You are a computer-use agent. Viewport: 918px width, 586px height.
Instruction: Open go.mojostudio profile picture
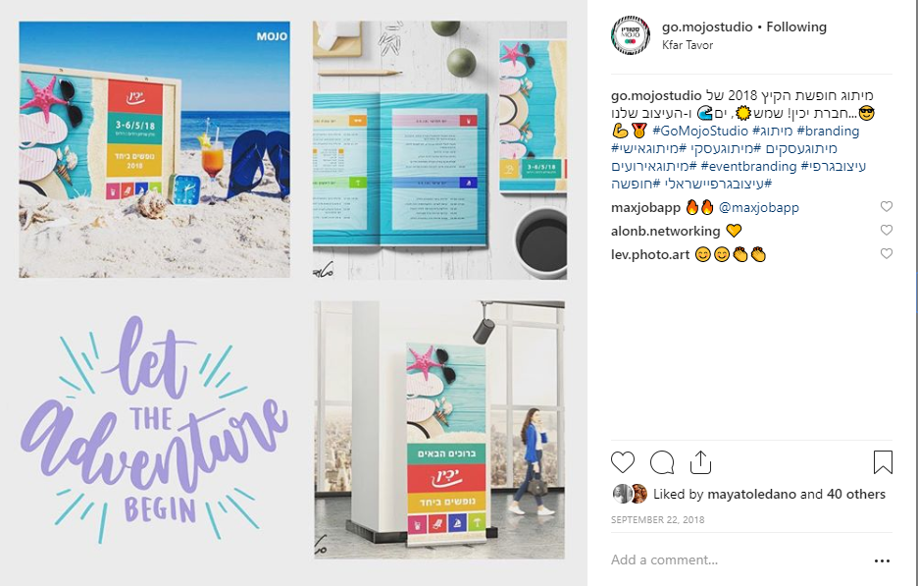[x=630, y=35]
